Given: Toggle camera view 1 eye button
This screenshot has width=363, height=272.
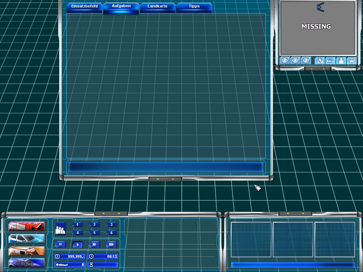Looking at the screenshot, I should (285, 61).
